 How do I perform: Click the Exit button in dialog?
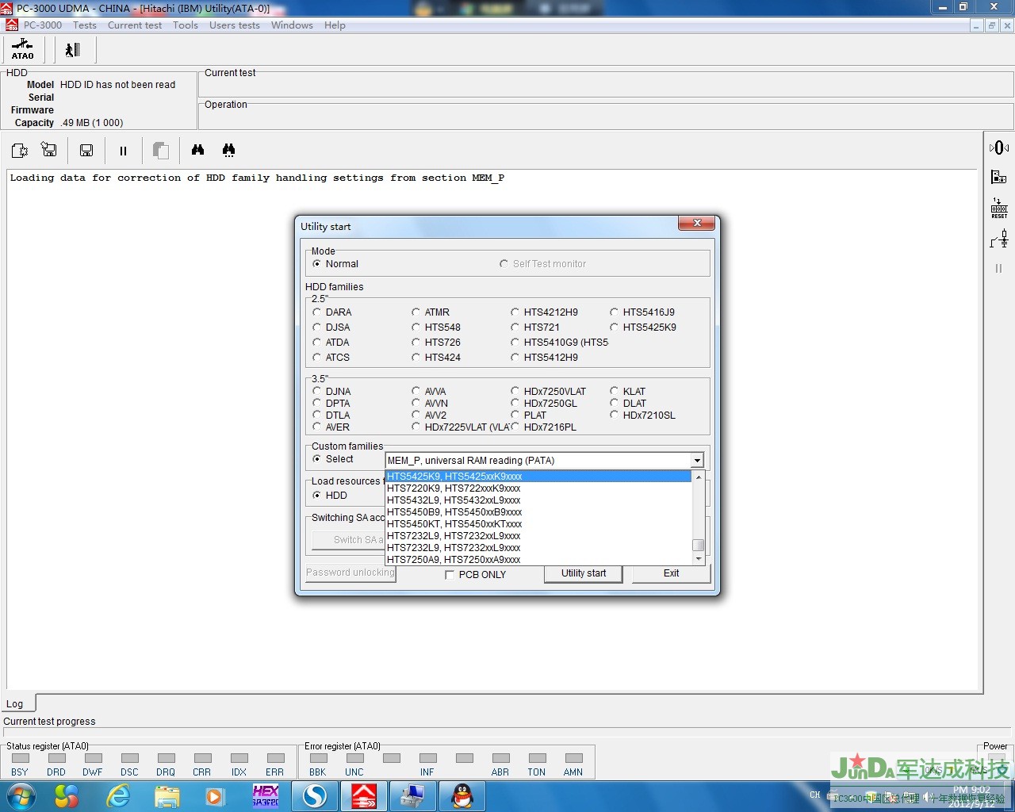(x=672, y=573)
